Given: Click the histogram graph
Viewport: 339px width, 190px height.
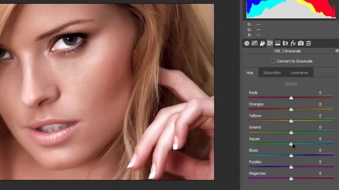Looking at the screenshot, I should 291,9.
